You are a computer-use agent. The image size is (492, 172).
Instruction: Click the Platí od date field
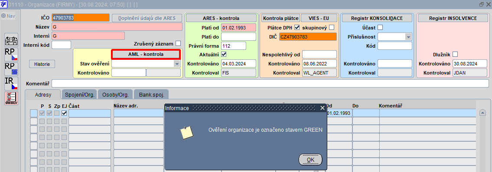pos(239,28)
